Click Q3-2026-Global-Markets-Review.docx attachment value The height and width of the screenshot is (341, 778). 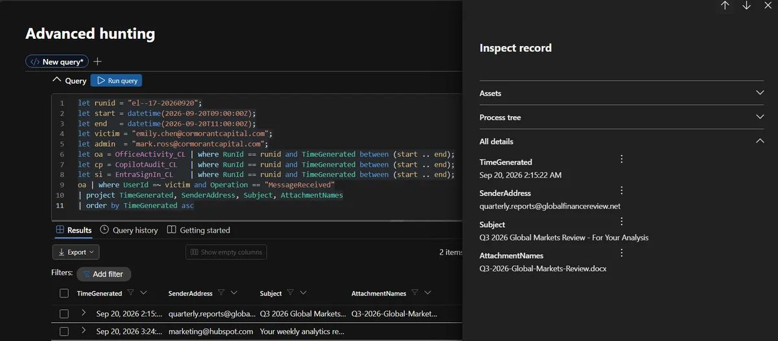pos(543,268)
